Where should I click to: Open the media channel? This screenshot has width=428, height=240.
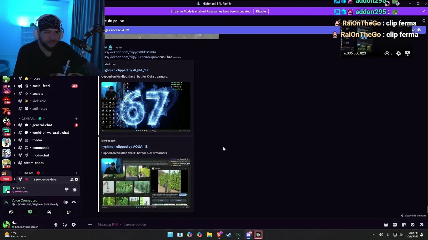(37, 140)
